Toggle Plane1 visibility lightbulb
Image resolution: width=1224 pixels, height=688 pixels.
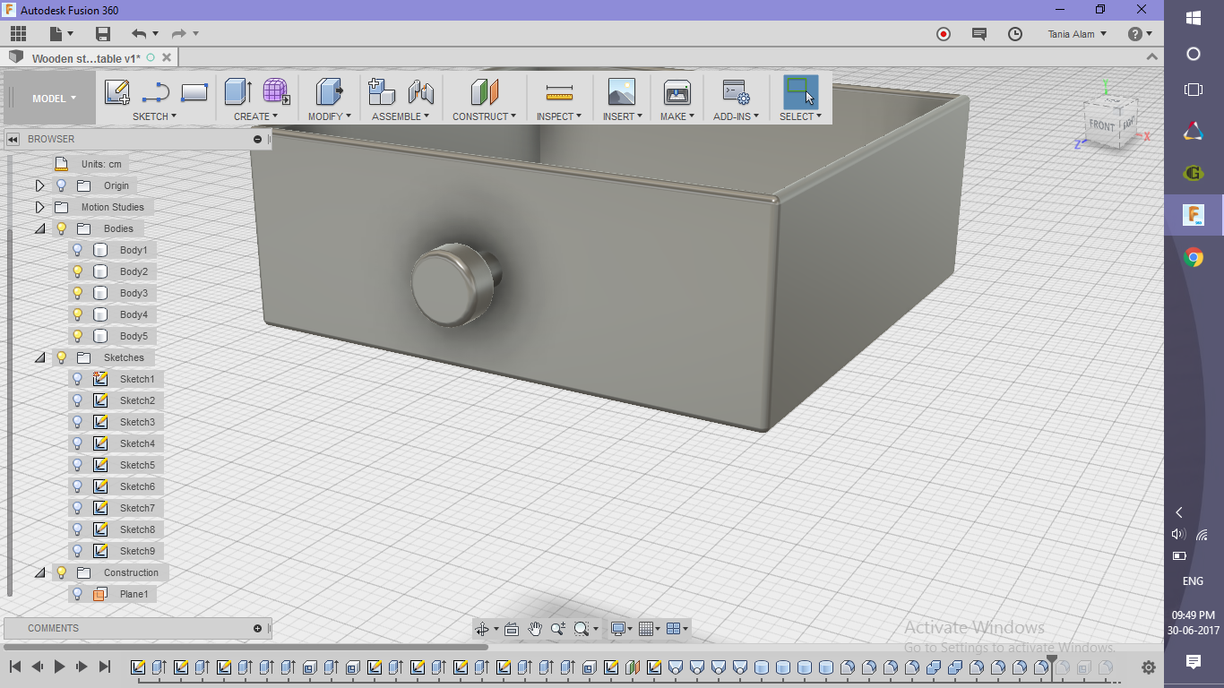point(78,594)
